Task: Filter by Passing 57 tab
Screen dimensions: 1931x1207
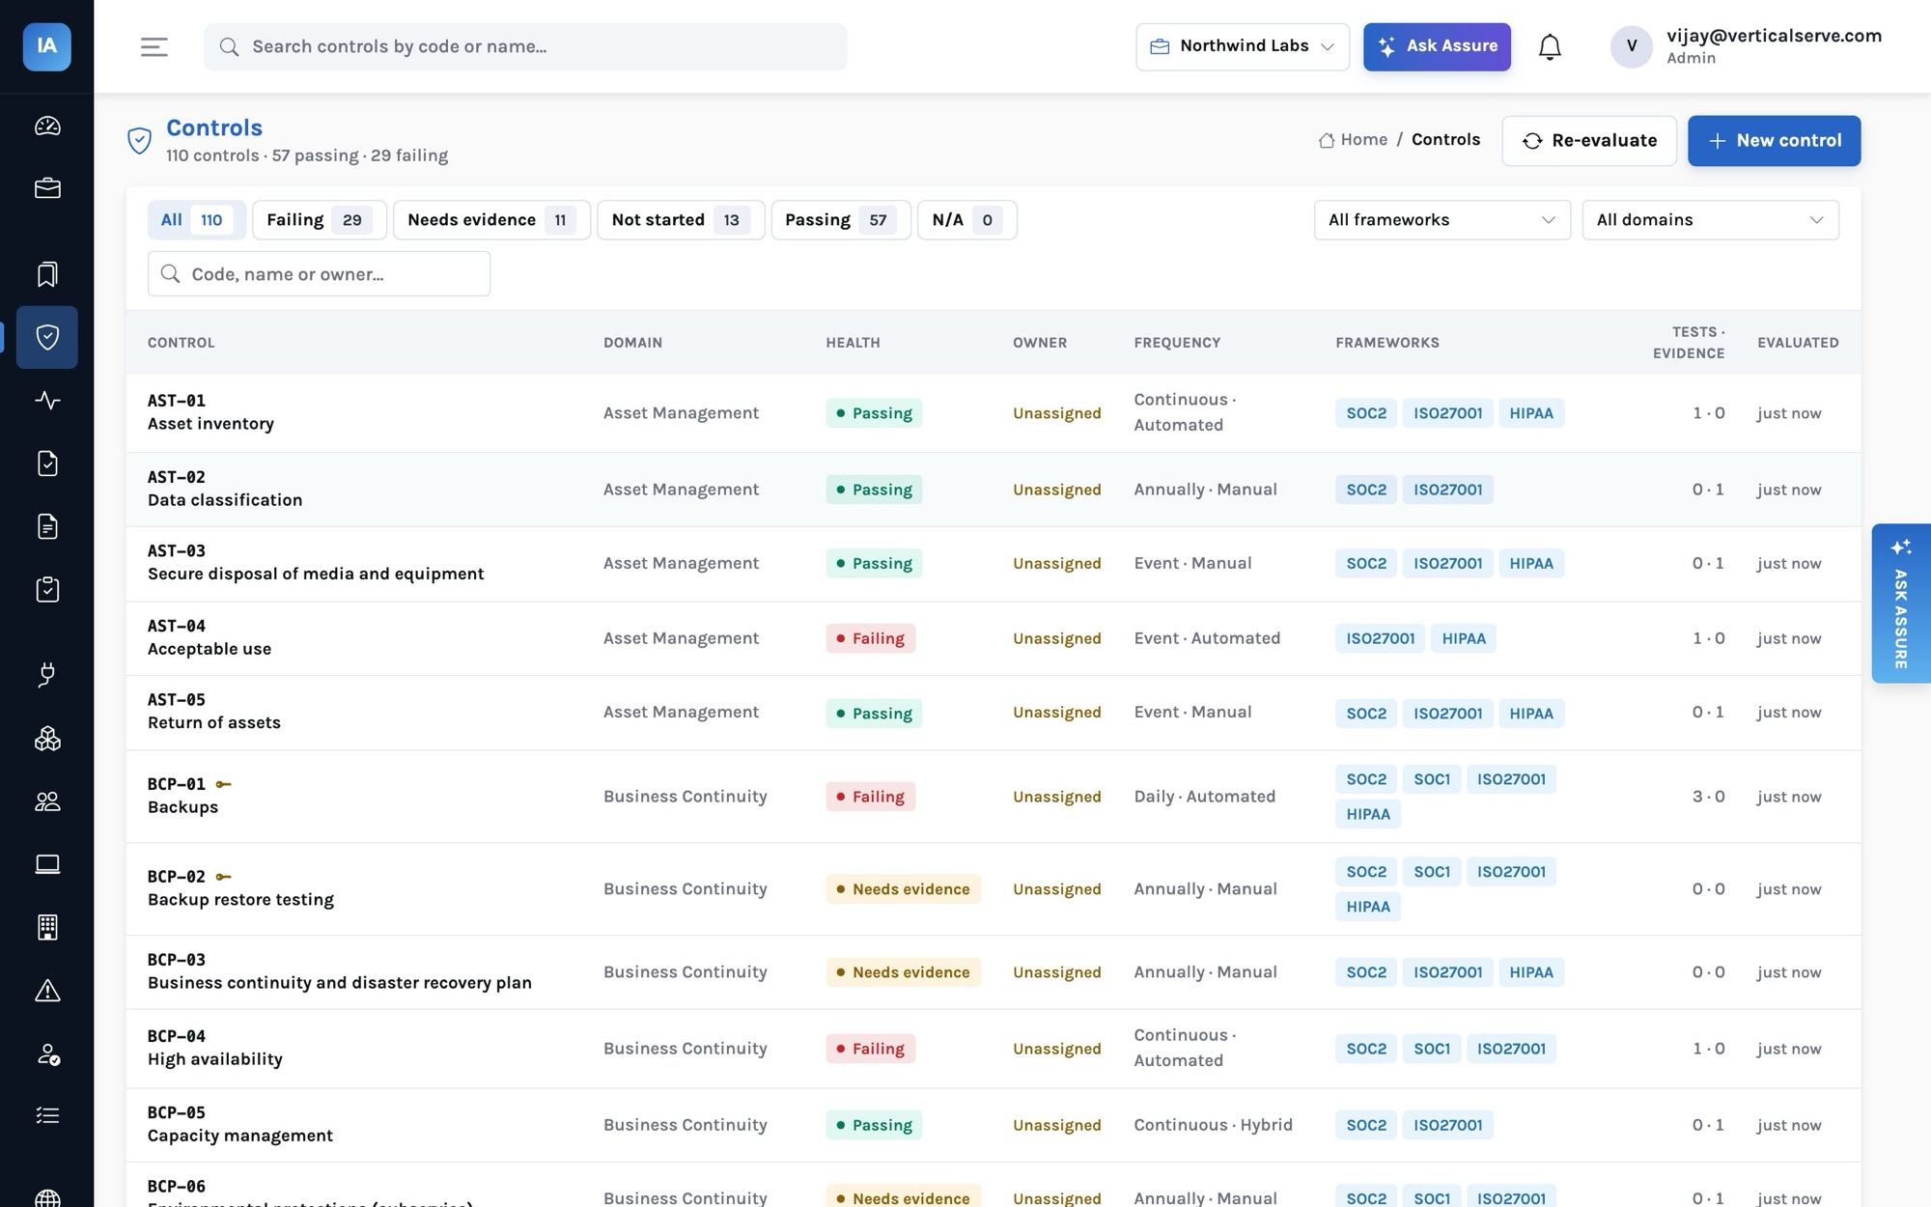Action: pyautogui.click(x=840, y=220)
